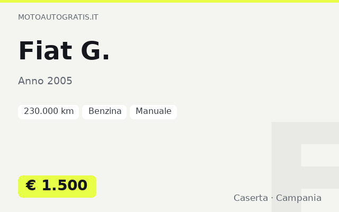
Task: Click the 230.000 number in mileage chip
Action: tap(41, 111)
